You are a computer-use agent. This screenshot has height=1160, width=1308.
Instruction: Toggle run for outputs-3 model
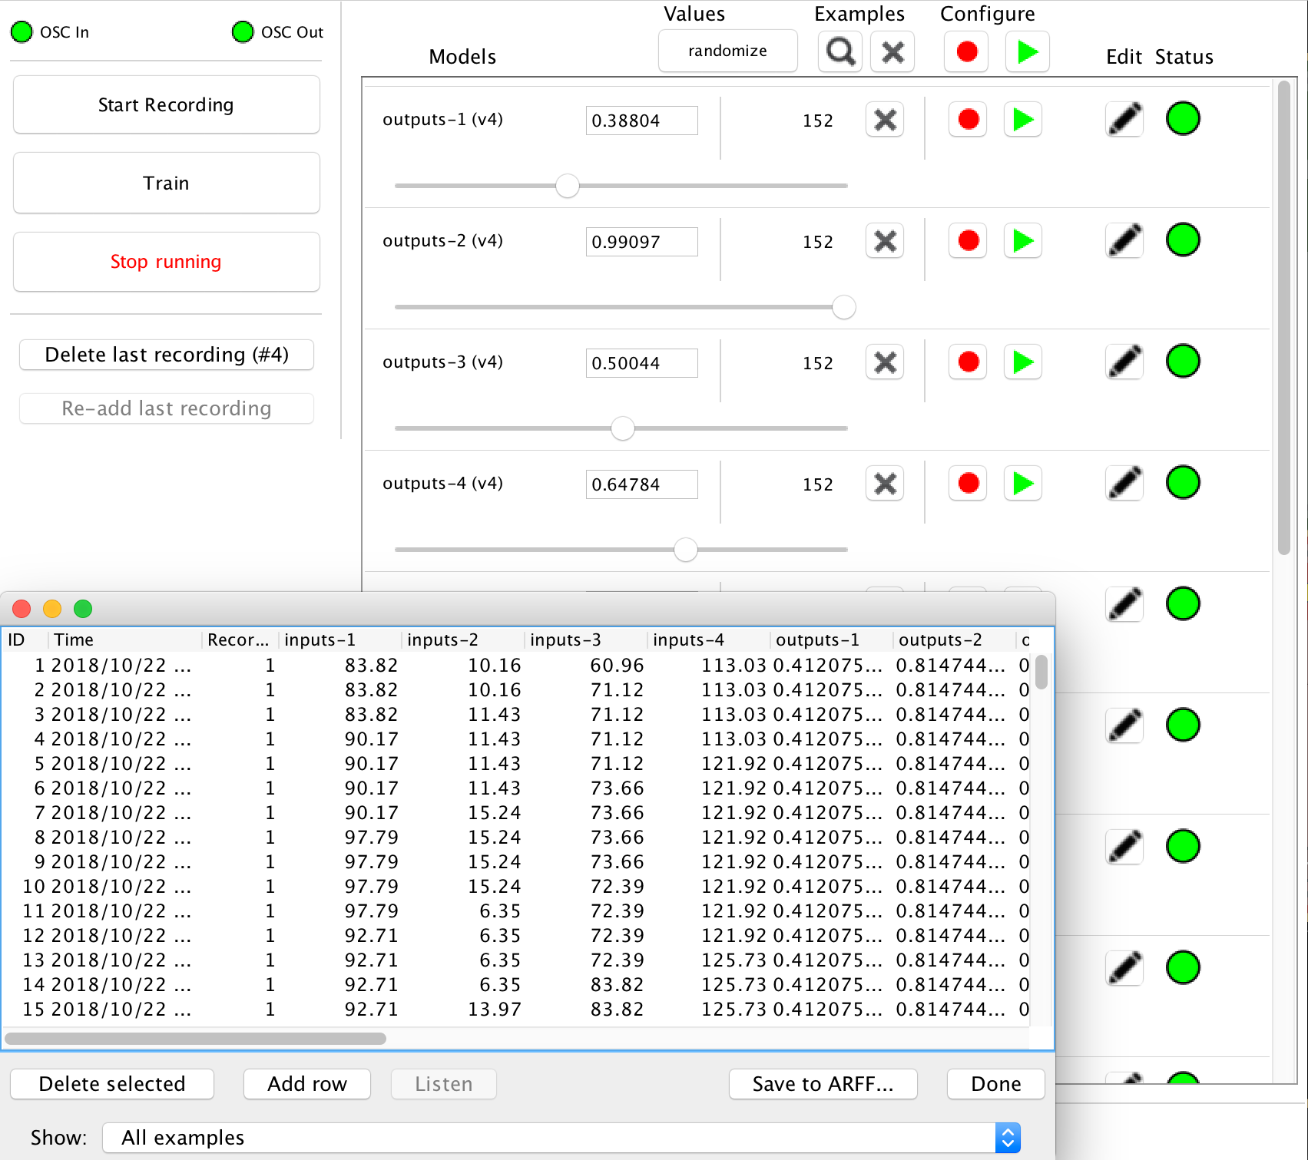click(1023, 362)
